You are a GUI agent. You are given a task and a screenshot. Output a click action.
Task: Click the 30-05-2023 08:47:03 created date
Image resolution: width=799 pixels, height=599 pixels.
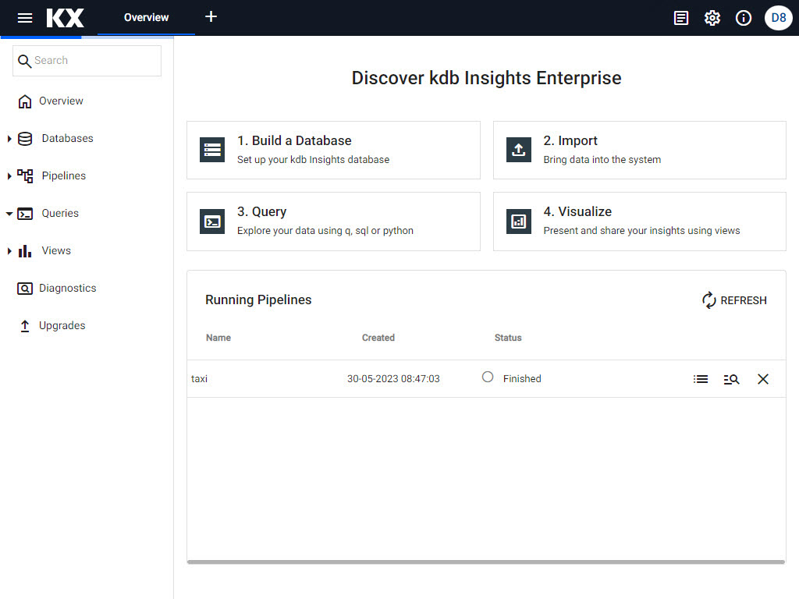(393, 379)
